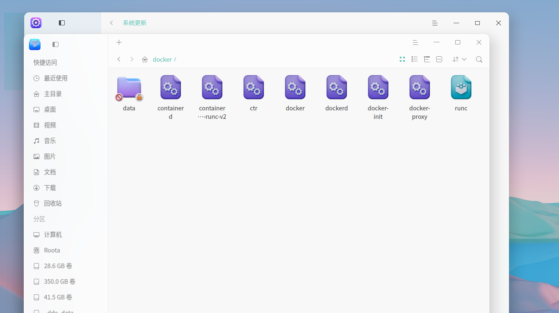Screen dimensions: 559x313
Task: Select the container-runc-v2 file
Action: [x=212, y=88]
